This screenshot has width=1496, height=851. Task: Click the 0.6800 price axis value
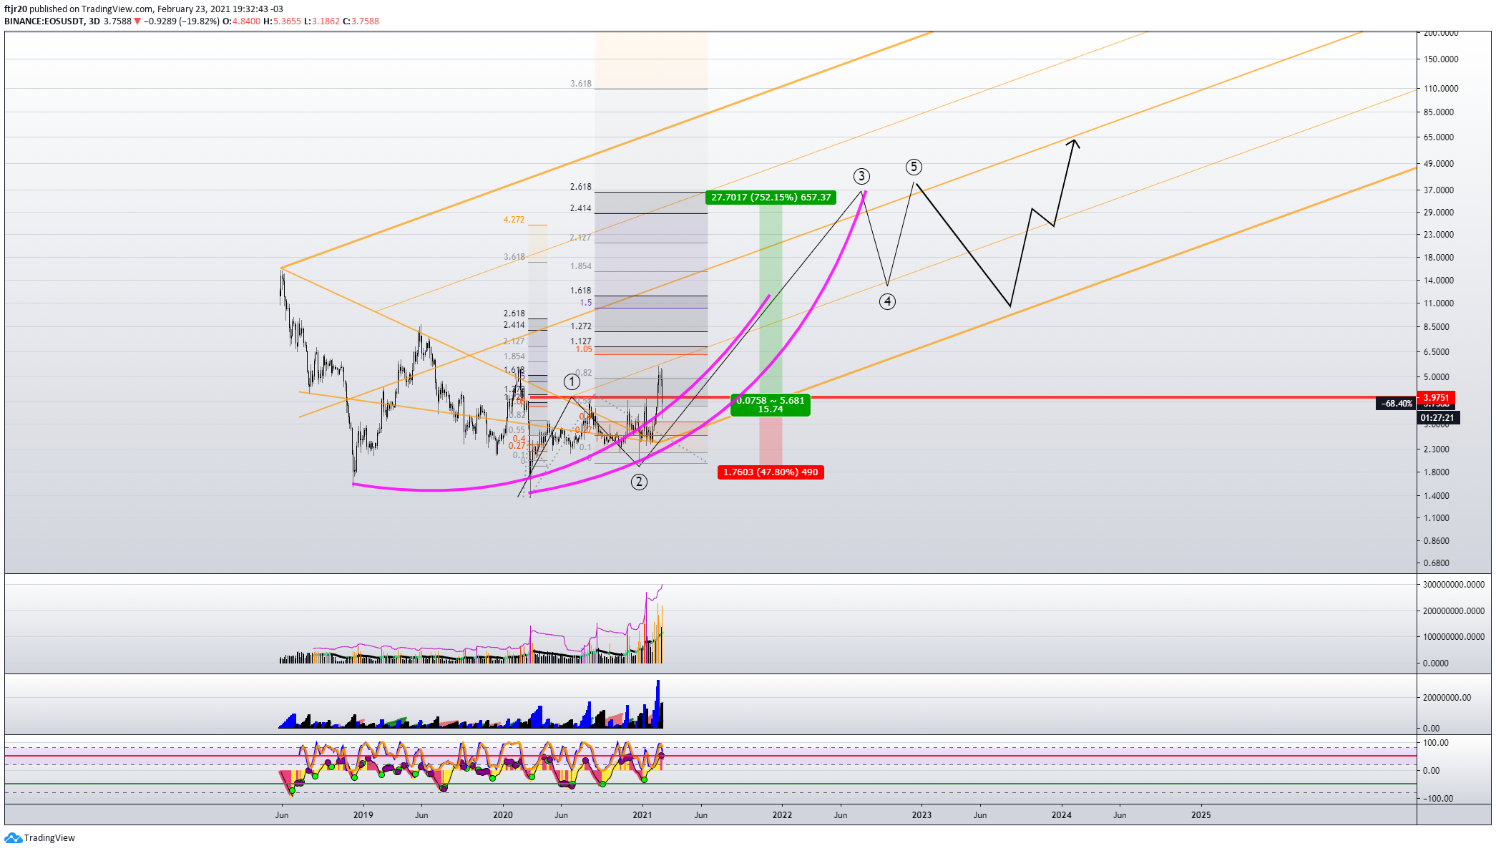coord(1437,563)
